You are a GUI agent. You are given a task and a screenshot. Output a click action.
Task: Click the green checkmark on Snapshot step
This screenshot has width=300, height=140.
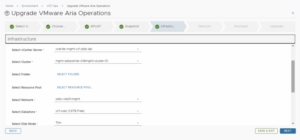(121, 27)
